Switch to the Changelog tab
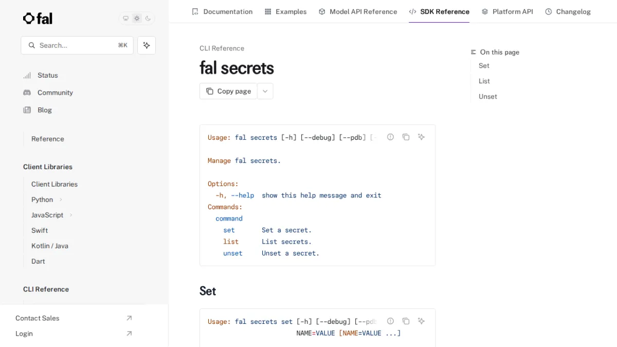Image resolution: width=617 pixels, height=347 pixels. [x=568, y=11]
